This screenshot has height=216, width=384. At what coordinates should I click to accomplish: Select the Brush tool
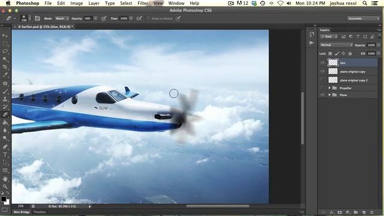pos(5,91)
